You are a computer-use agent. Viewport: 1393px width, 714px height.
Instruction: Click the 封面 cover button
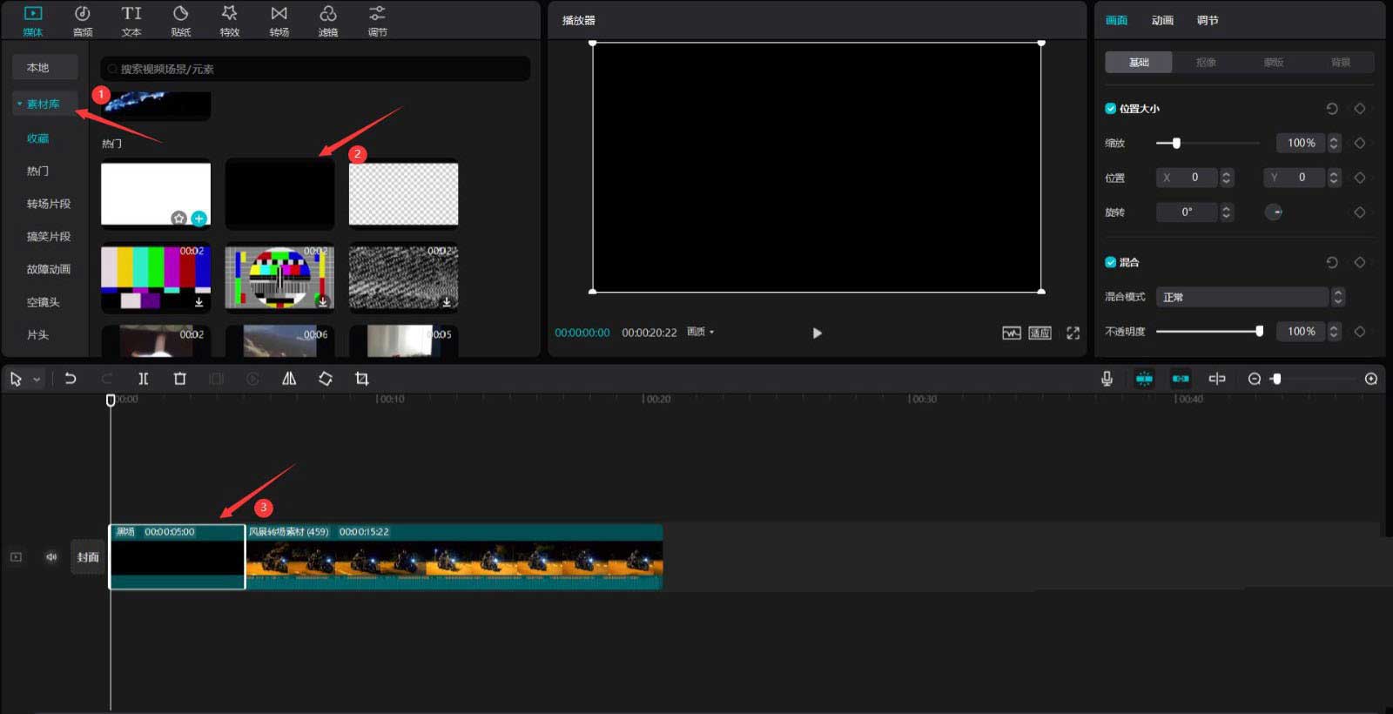tap(88, 557)
